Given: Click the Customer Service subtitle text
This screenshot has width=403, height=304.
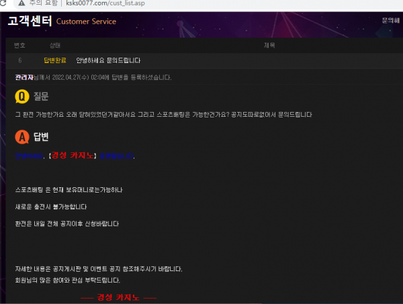Looking at the screenshot, I should [x=86, y=21].
